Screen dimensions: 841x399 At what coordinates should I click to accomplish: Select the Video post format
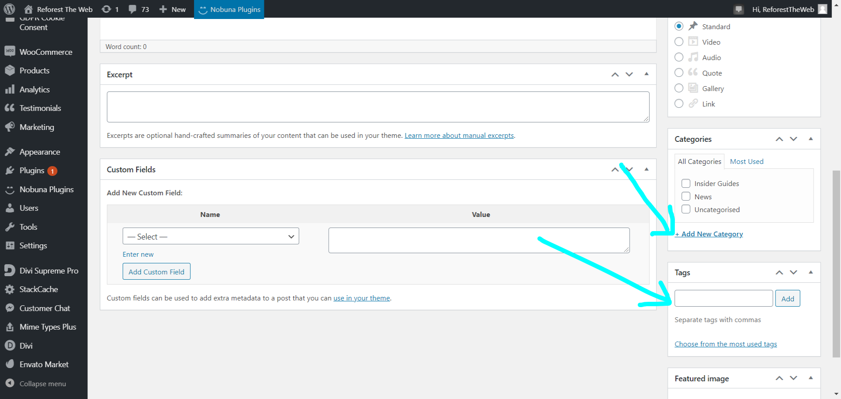coord(679,42)
